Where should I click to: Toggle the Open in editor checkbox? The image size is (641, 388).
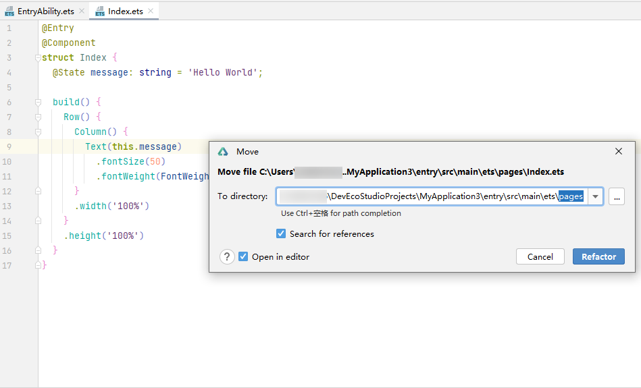click(243, 256)
